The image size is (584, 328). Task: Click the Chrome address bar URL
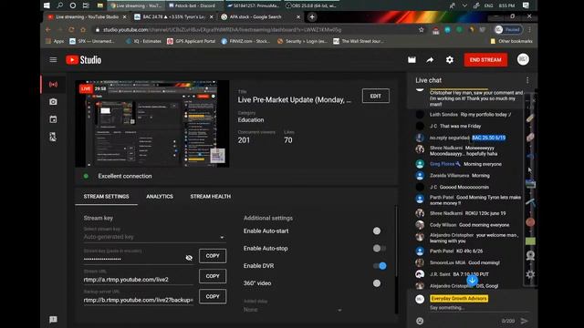(x=222, y=30)
